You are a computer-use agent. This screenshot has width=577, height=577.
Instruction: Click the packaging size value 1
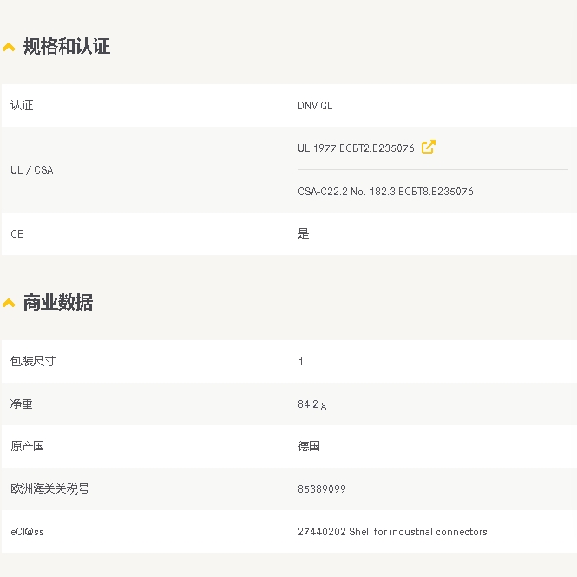[x=301, y=362]
